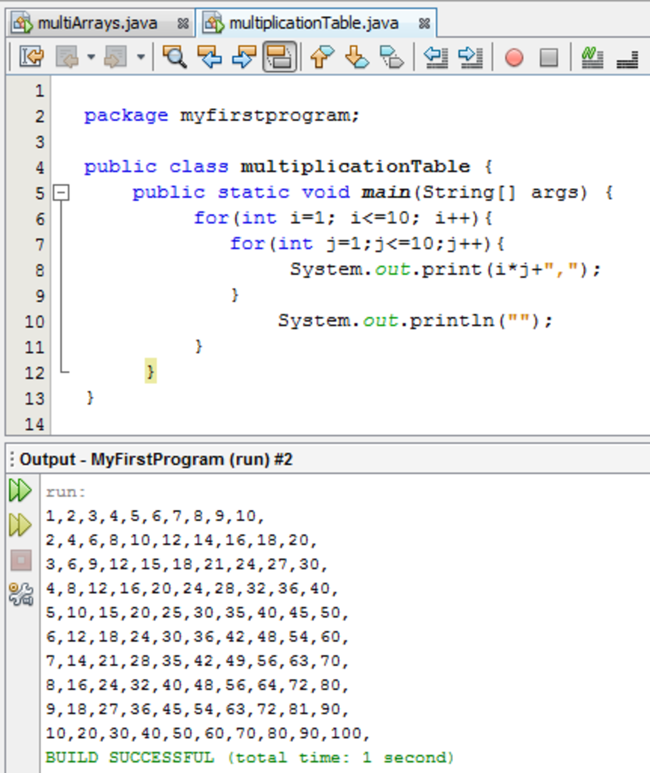Open the Forward navigation history dropdown arrow

140,57
